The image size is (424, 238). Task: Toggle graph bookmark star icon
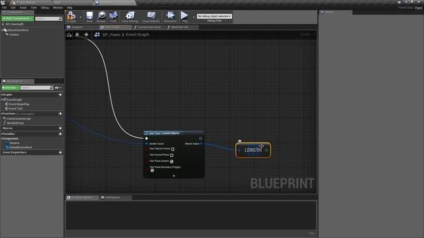tap(69, 34)
